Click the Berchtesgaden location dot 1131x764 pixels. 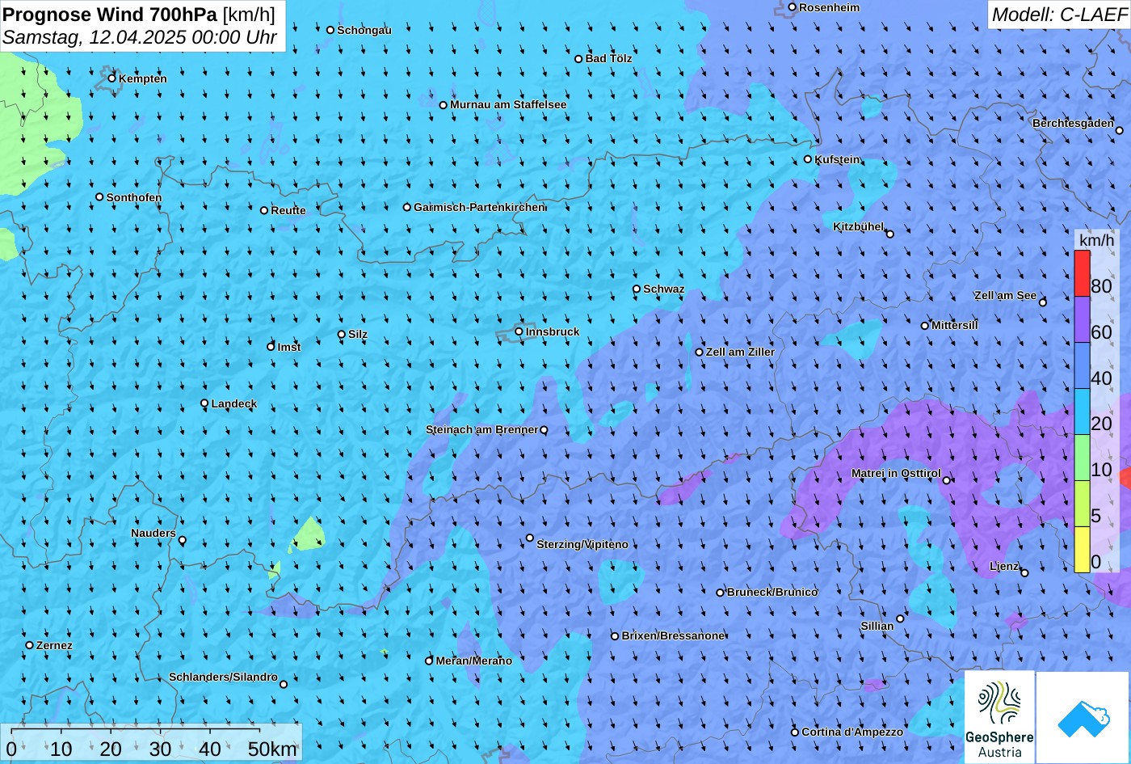click(x=1120, y=130)
